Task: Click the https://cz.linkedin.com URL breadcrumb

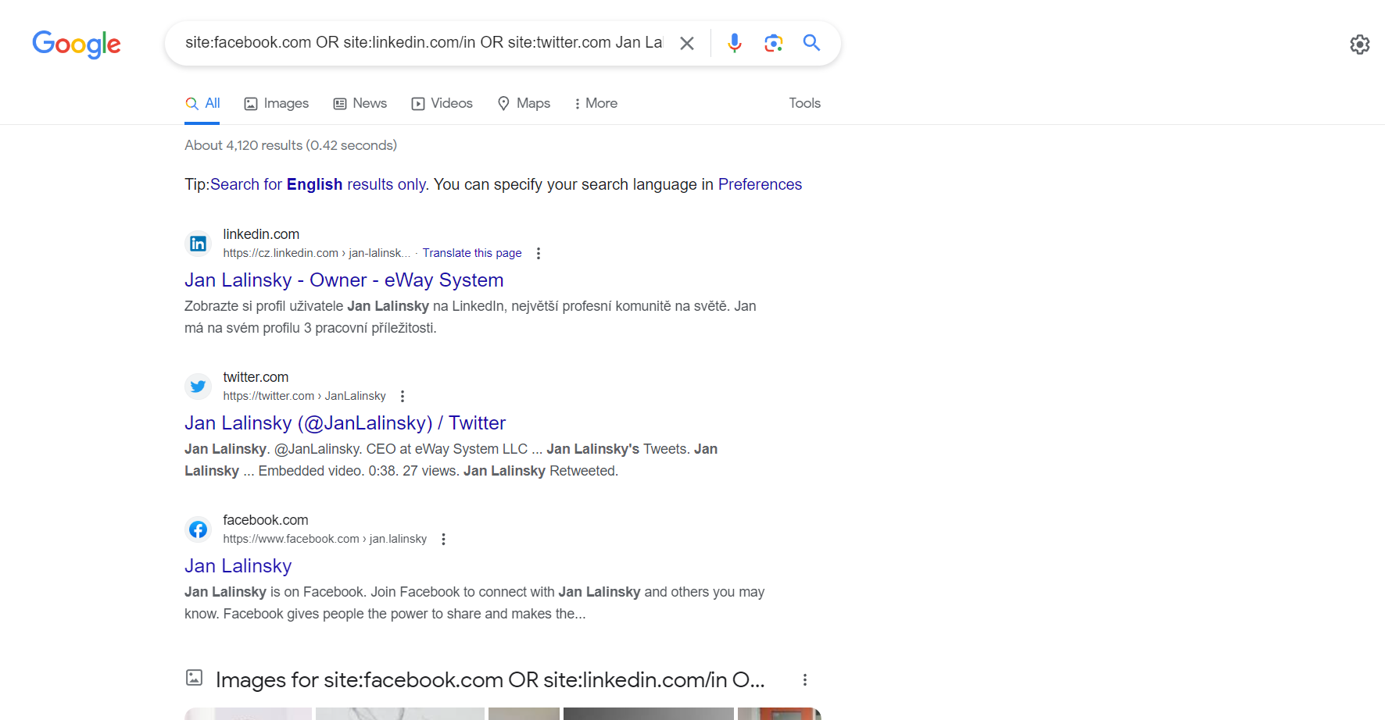Action: [x=317, y=253]
